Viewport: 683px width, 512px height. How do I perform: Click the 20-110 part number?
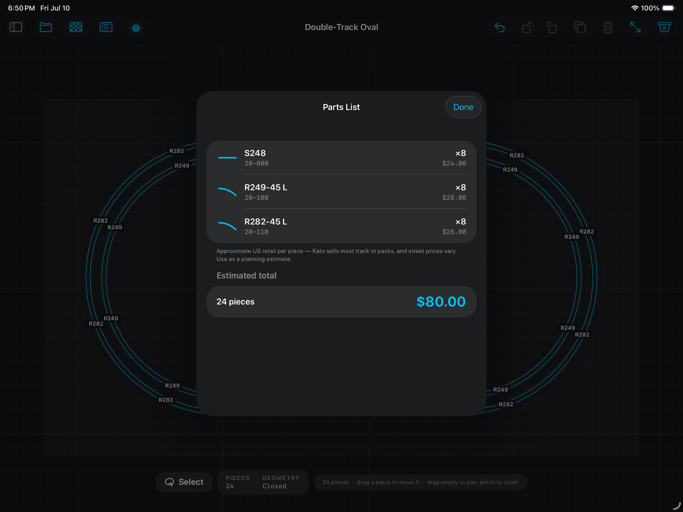coord(256,232)
